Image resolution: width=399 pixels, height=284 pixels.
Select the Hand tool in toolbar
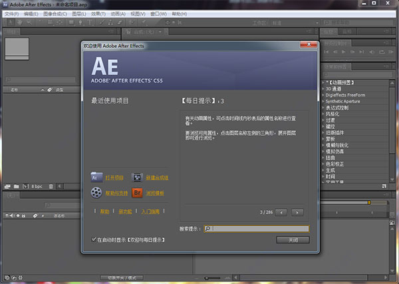(19, 23)
